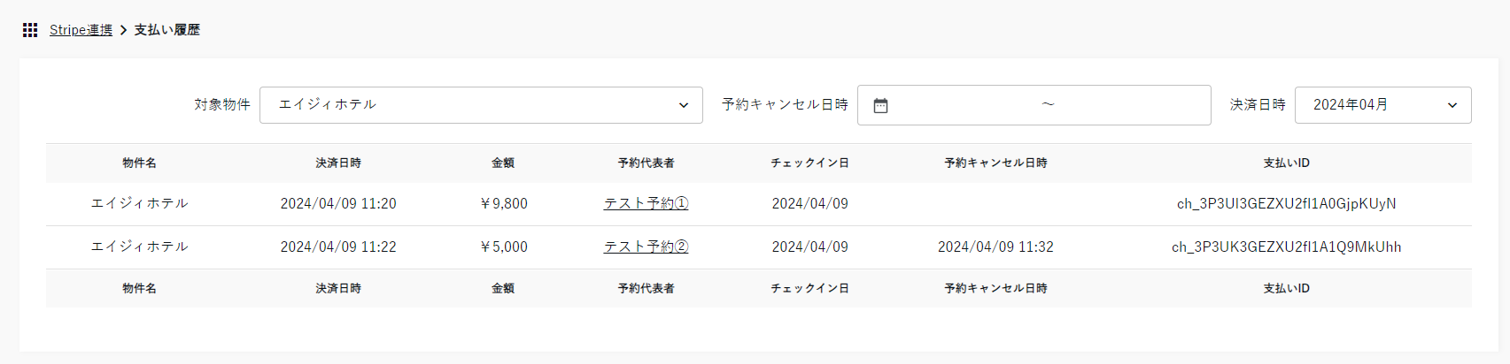Click the 予約キャンセル日時 date range field

[1048, 105]
